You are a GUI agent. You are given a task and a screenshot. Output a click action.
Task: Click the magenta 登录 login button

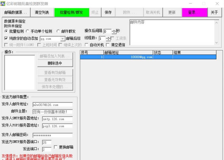pos(192,12)
